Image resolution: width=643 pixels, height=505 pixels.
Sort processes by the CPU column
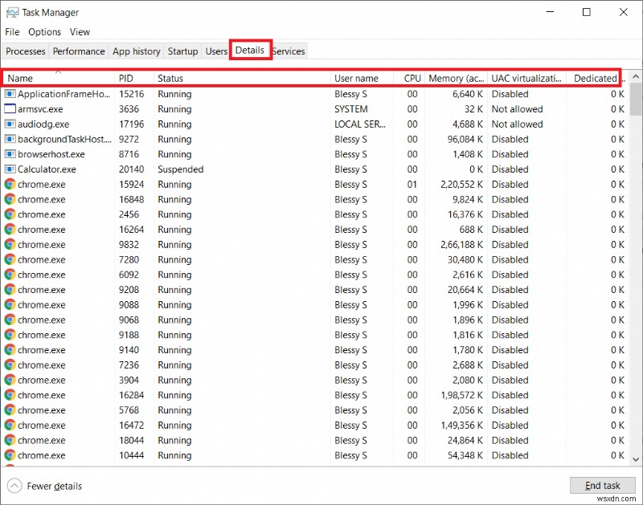(412, 78)
